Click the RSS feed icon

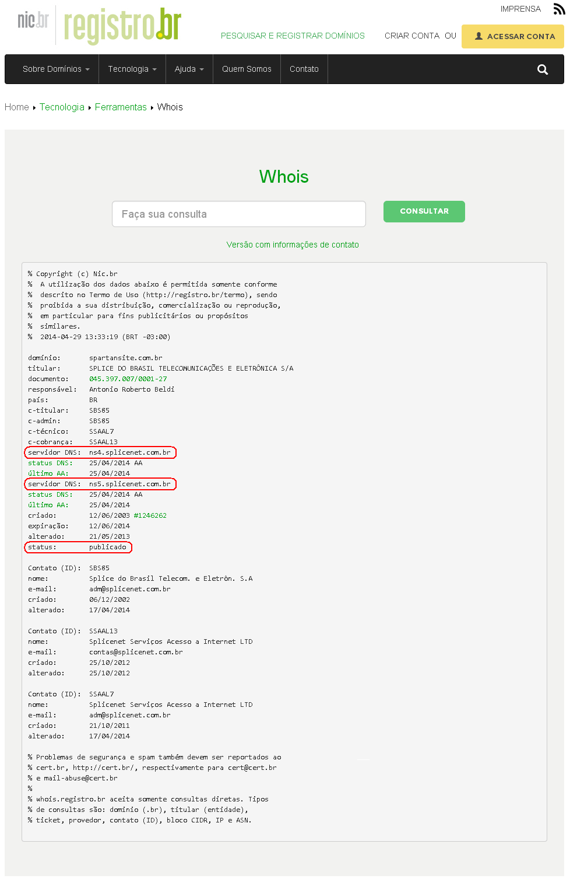pyautogui.click(x=559, y=9)
